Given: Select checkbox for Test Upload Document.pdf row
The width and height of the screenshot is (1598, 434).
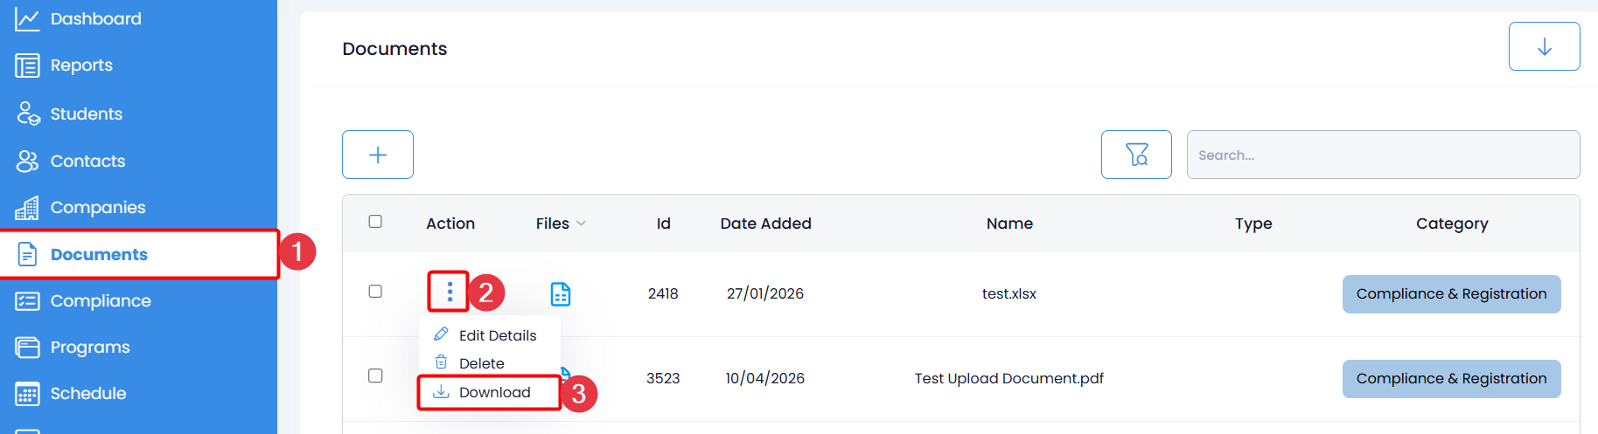Looking at the screenshot, I should (x=375, y=376).
